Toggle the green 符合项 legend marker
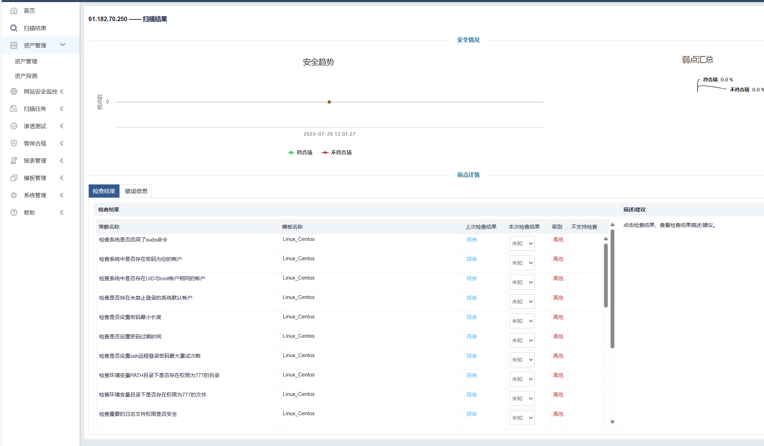 coord(291,153)
